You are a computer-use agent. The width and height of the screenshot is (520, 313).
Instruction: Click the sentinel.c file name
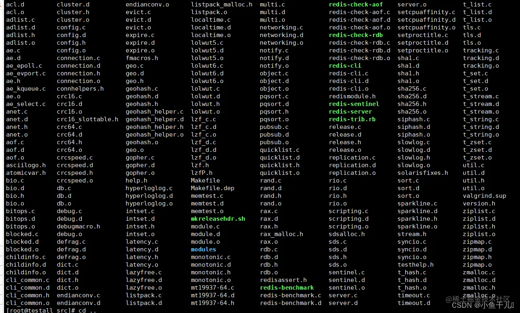347,272
